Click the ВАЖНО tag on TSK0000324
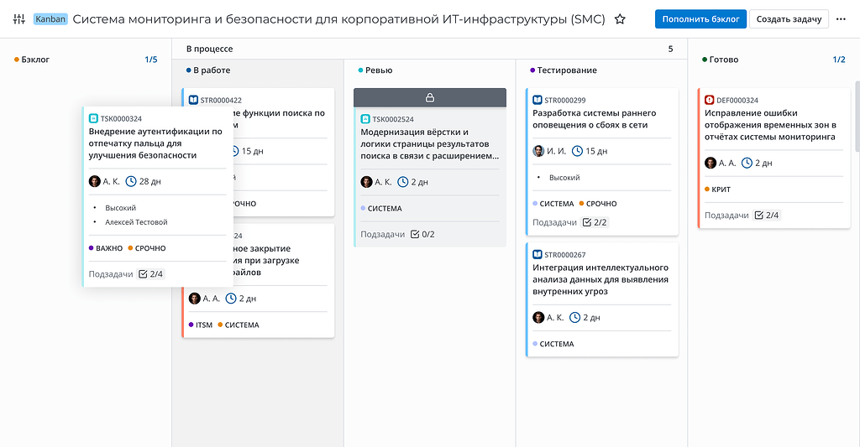Viewport: 860px width, 447px height. [105, 248]
